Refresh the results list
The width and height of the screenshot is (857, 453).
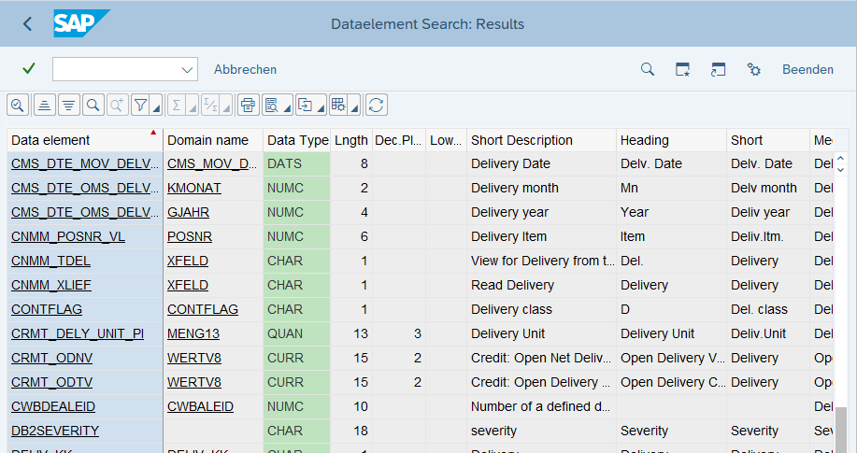coord(377,105)
